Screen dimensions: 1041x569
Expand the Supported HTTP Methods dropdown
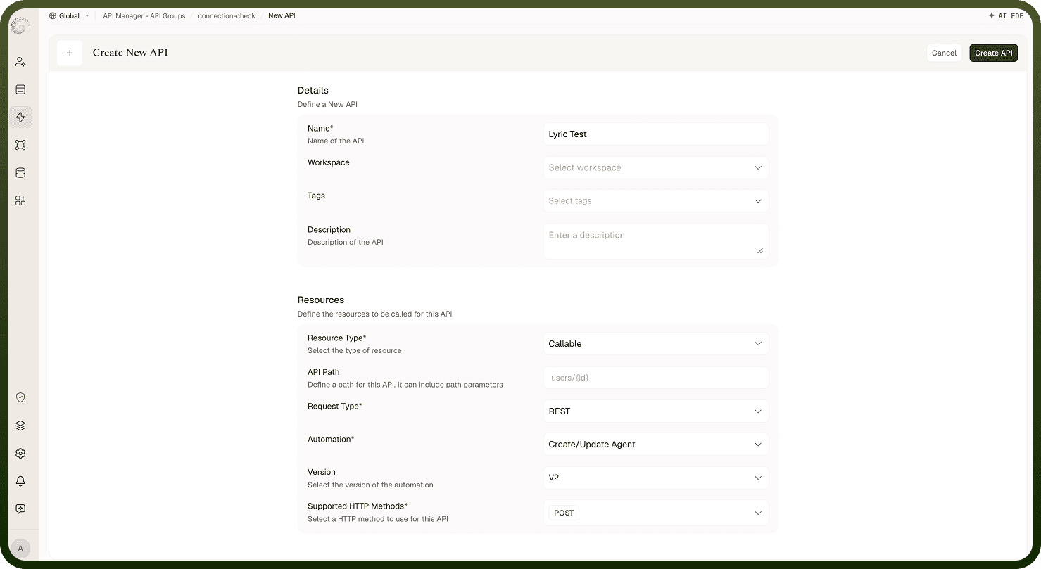pyautogui.click(x=656, y=513)
